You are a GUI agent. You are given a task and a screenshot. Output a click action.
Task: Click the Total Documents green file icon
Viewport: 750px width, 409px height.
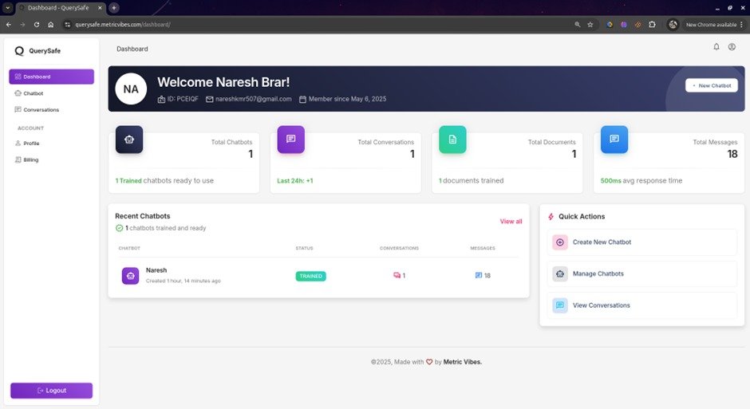(452, 140)
